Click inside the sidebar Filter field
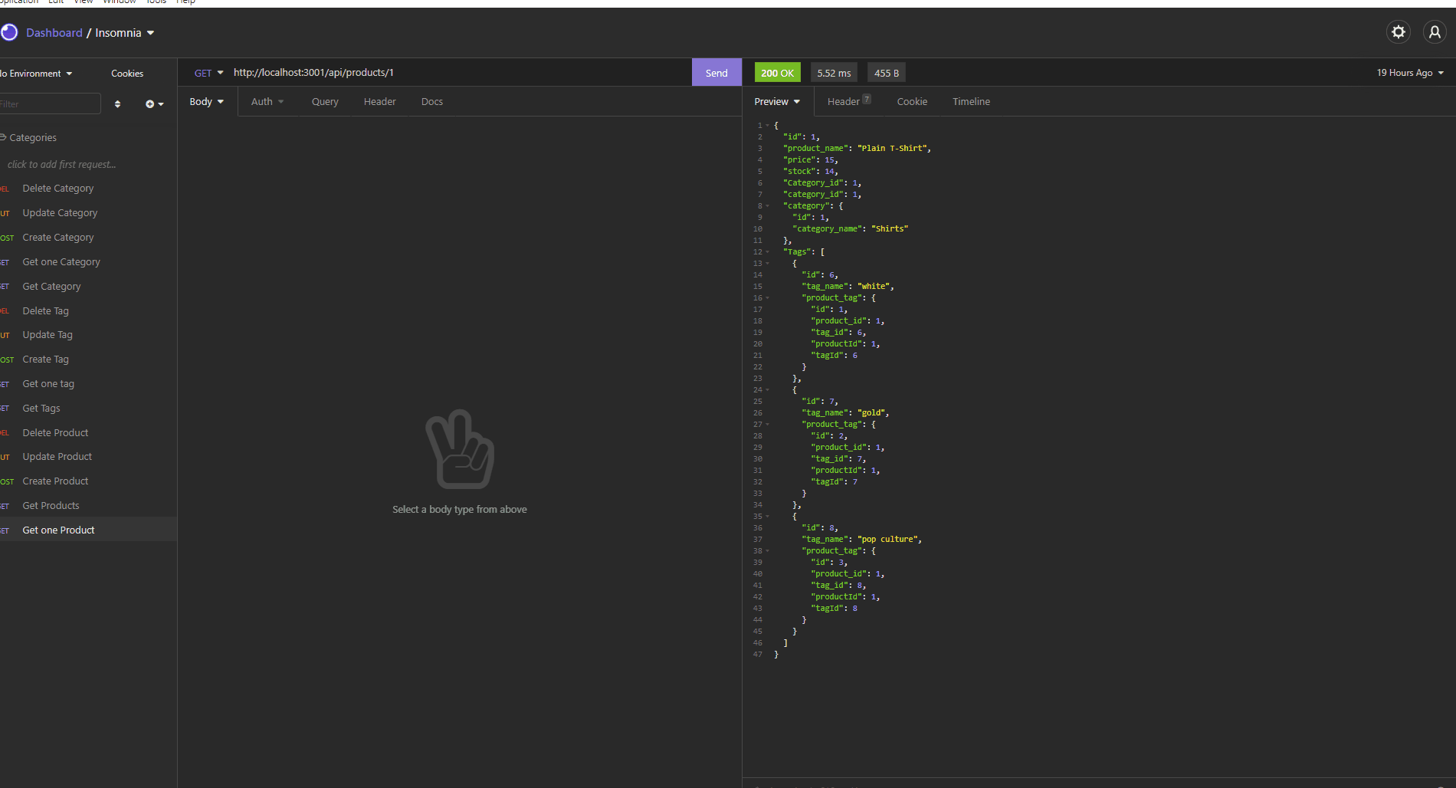The height and width of the screenshot is (788, 1456). coord(50,103)
